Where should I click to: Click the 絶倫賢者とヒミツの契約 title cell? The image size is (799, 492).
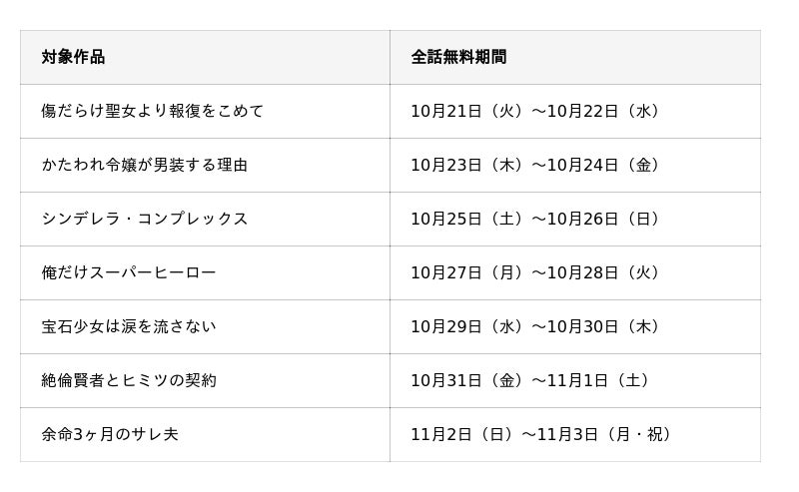129,380
